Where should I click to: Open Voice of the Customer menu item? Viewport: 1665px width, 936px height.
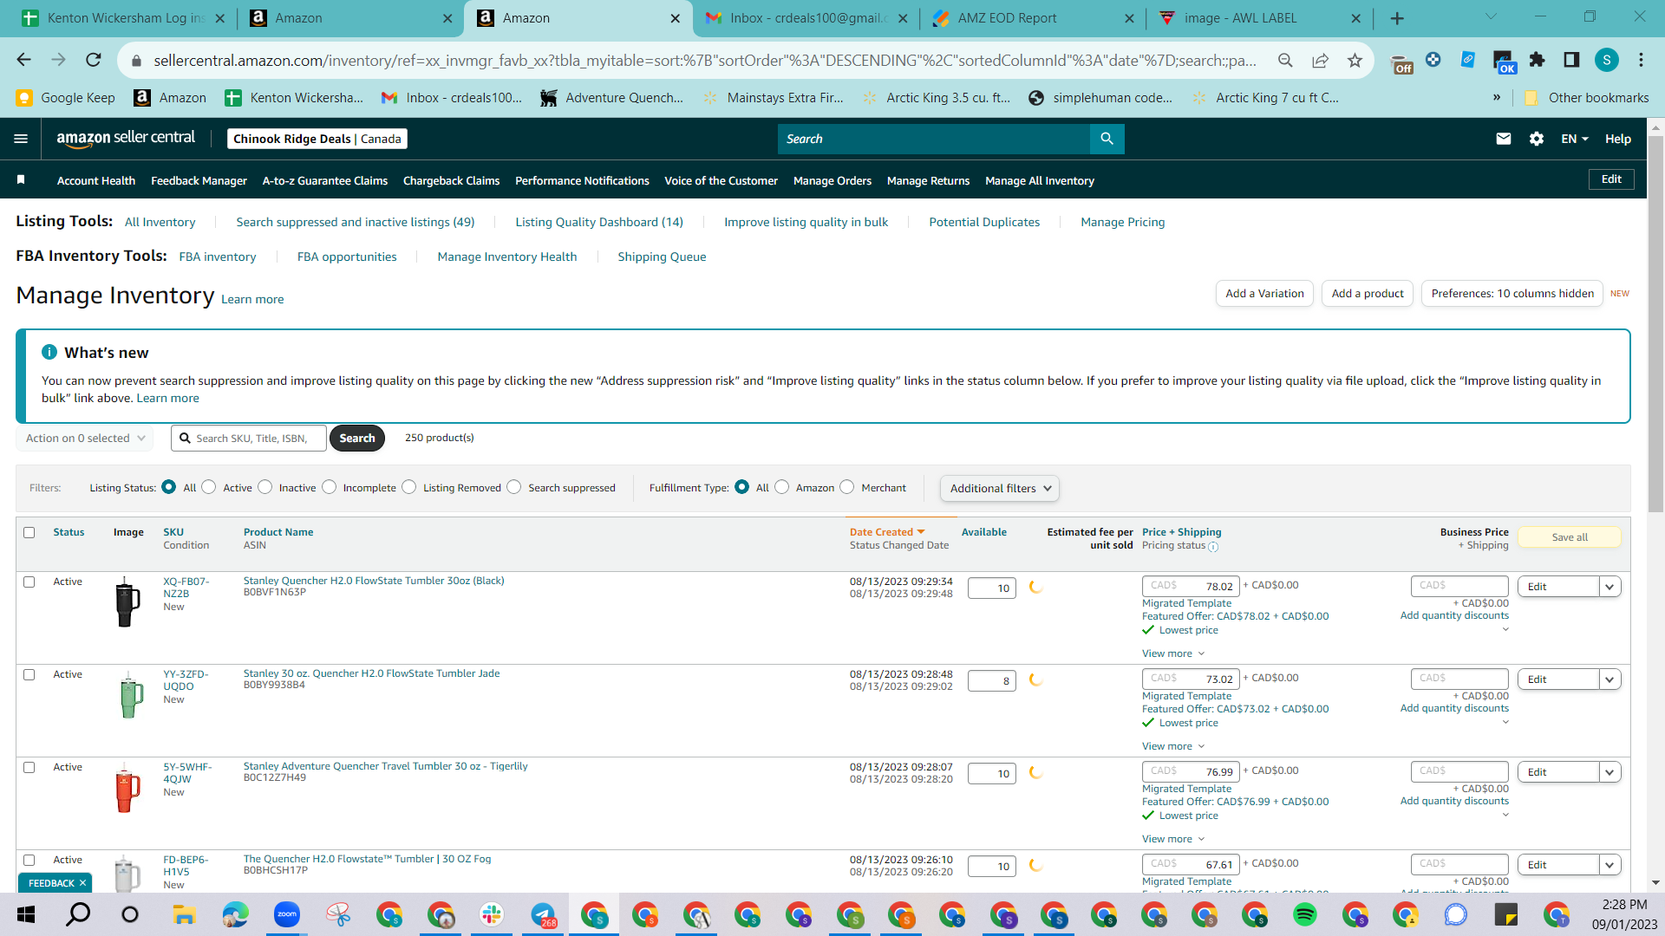click(721, 180)
